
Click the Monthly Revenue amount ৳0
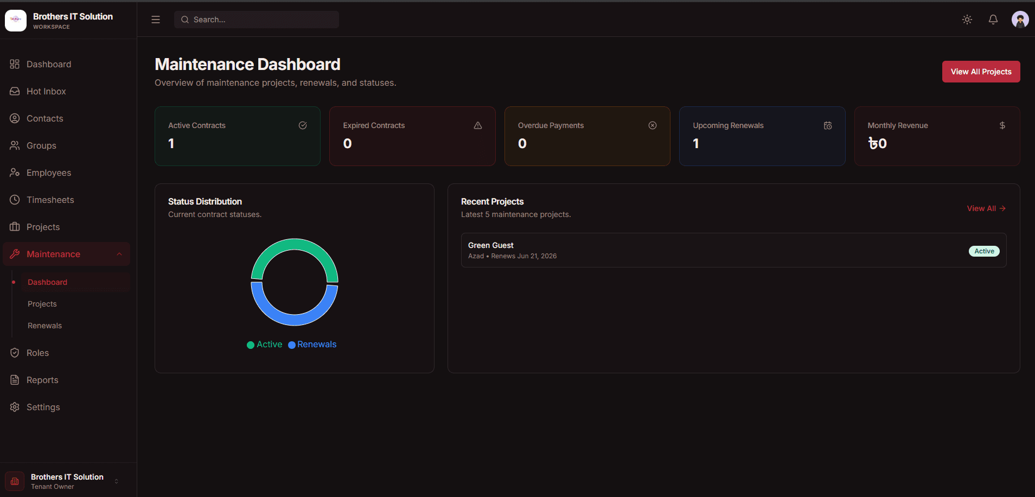pyautogui.click(x=878, y=143)
